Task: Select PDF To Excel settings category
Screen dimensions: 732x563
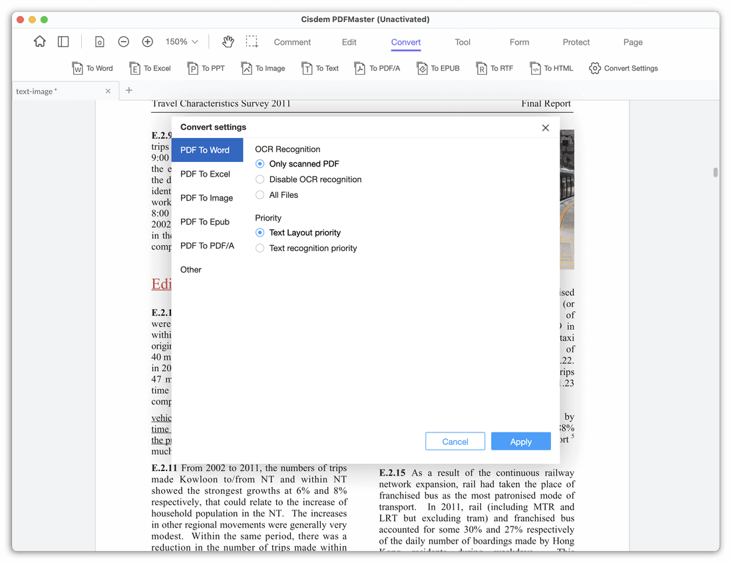Action: (207, 174)
